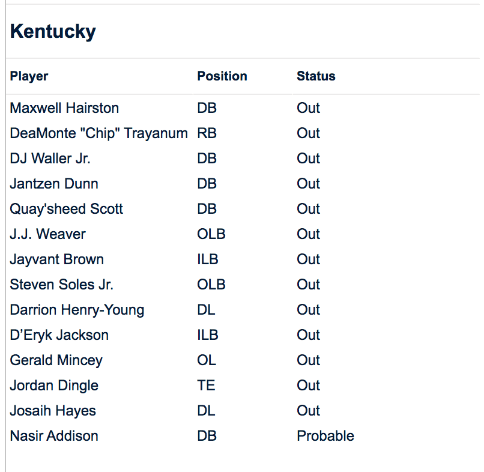484x472 pixels.
Task: Click Nasir Addison's name
Action: click(x=54, y=436)
